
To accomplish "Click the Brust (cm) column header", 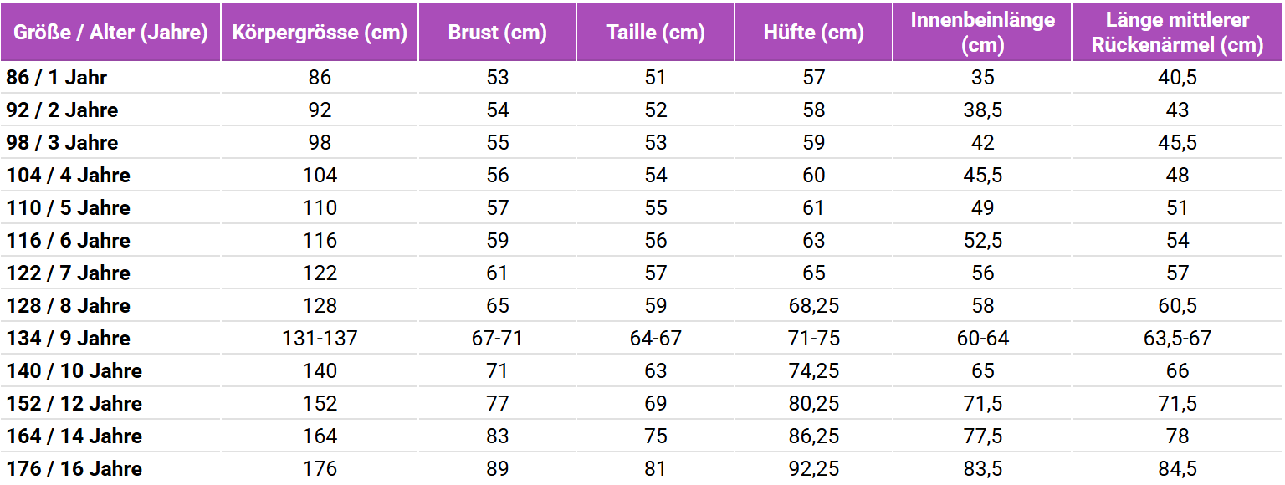I will point(498,33).
